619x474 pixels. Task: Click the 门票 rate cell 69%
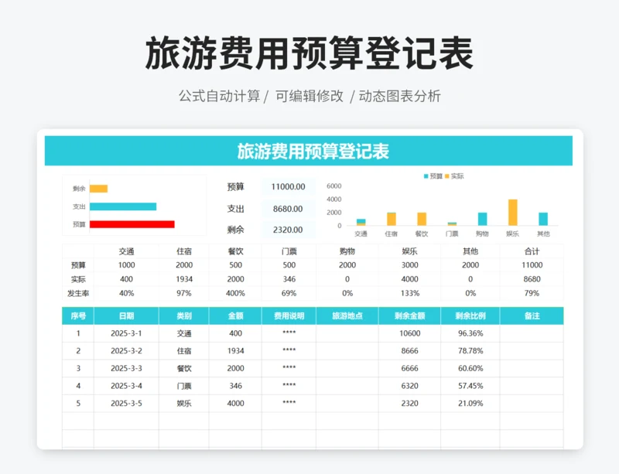click(x=289, y=293)
